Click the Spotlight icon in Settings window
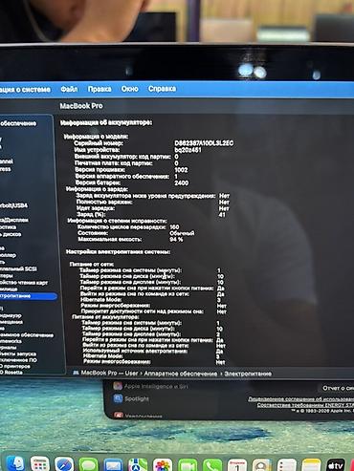 (x=118, y=398)
